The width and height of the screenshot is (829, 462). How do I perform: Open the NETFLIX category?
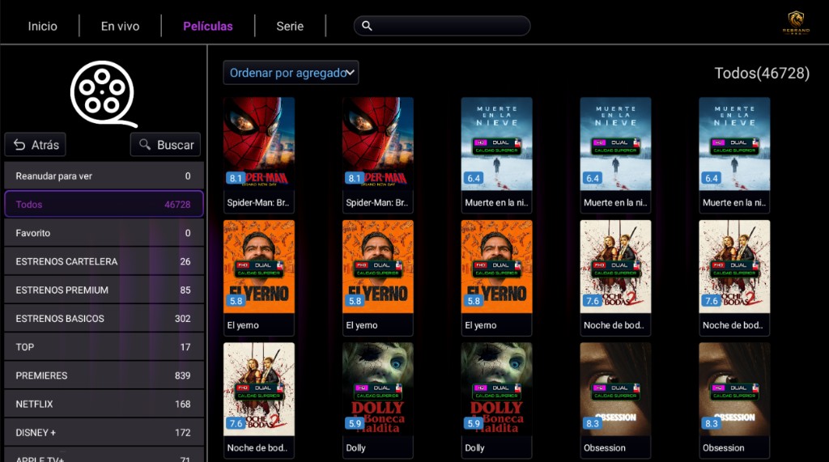[x=104, y=404]
